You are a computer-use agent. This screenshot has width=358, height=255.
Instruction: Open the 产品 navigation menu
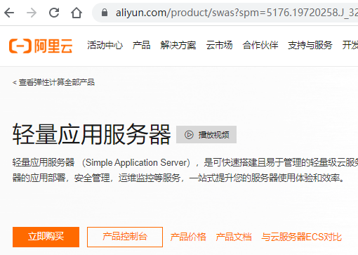click(141, 45)
